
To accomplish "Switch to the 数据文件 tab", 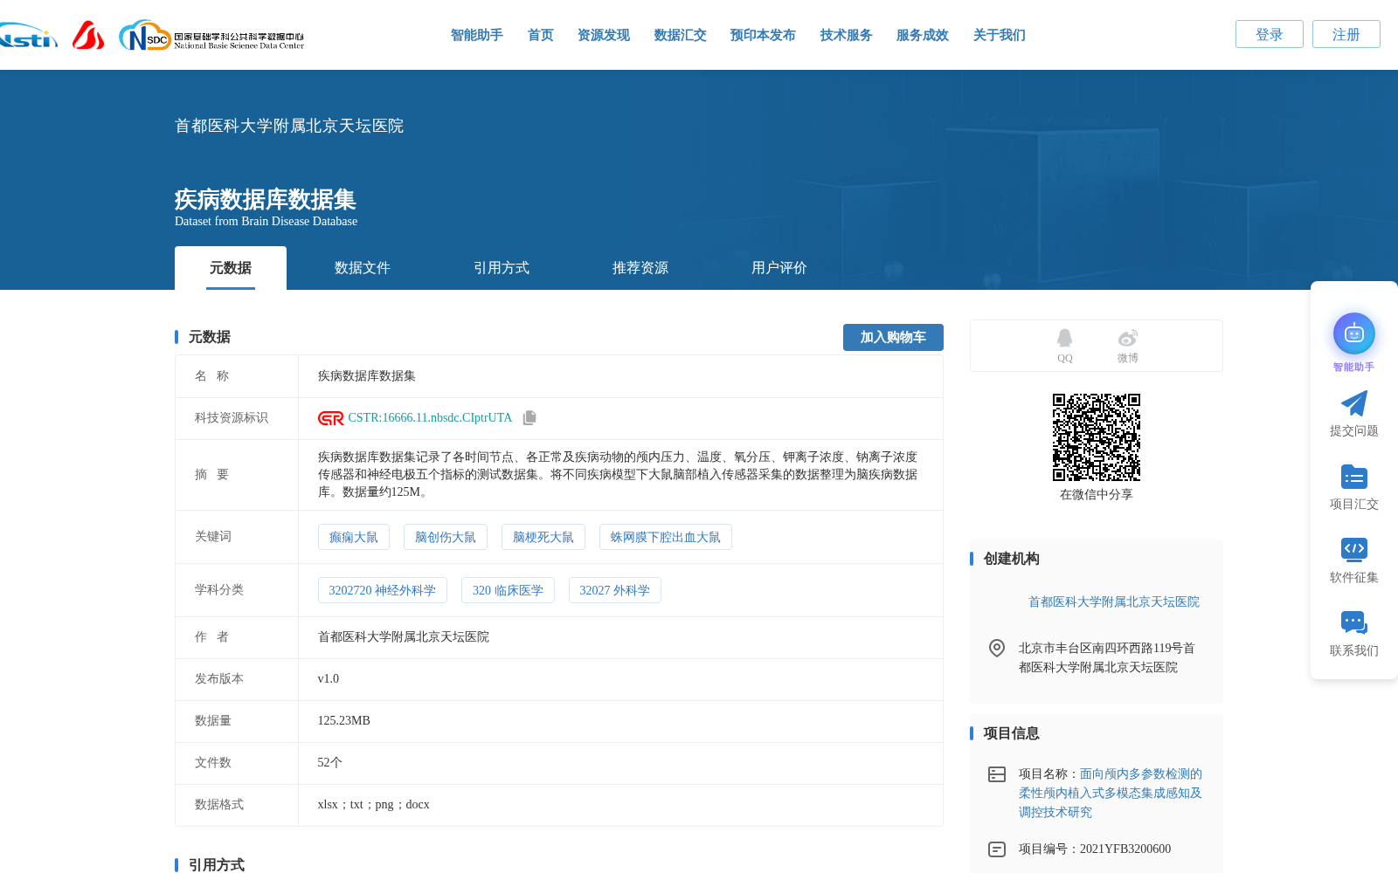I will click(362, 268).
